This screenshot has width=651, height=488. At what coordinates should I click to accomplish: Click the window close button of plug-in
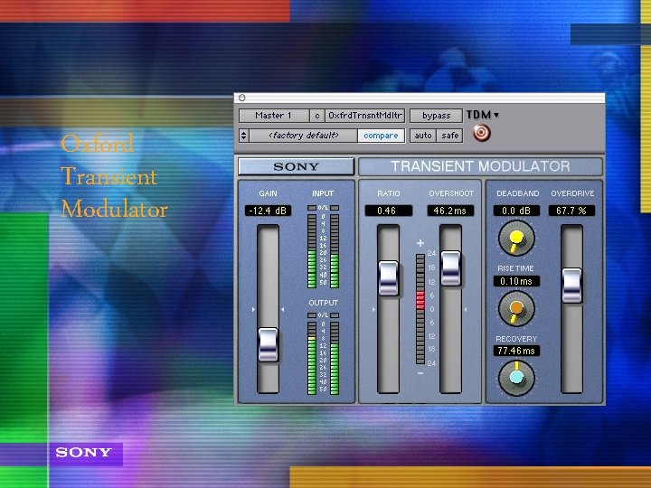[242, 98]
